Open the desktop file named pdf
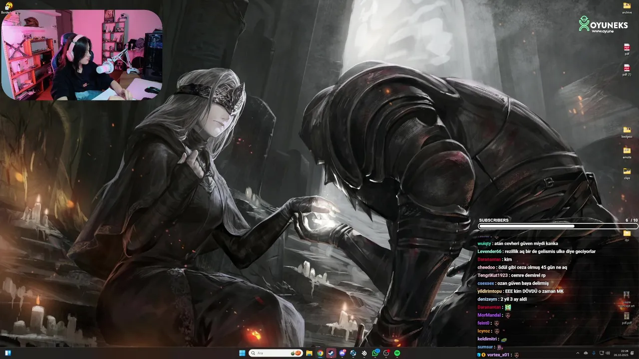The image size is (639, 359). (x=627, y=49)
